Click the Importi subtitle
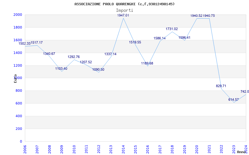This screenshot has width=249, height=155. point(125,11)
